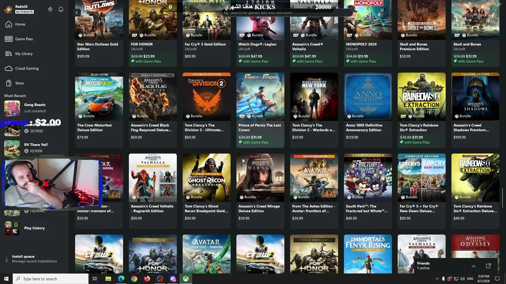This screenshot has width=506, height=284.
Task: Click the magnifier icon in the search bar
Action: [x=226, y=13]
